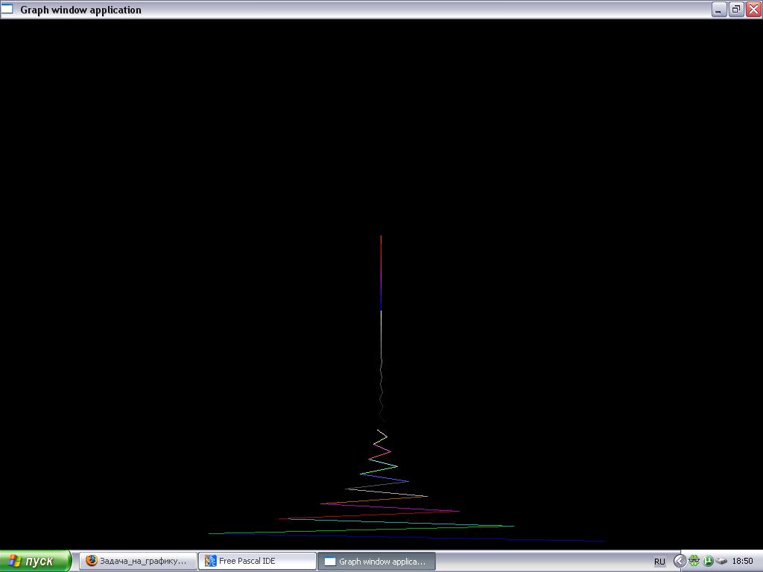The width and height of the screenshot is (763, 572).
Task: Minimize the Graph window application
Action: (718, 10)
